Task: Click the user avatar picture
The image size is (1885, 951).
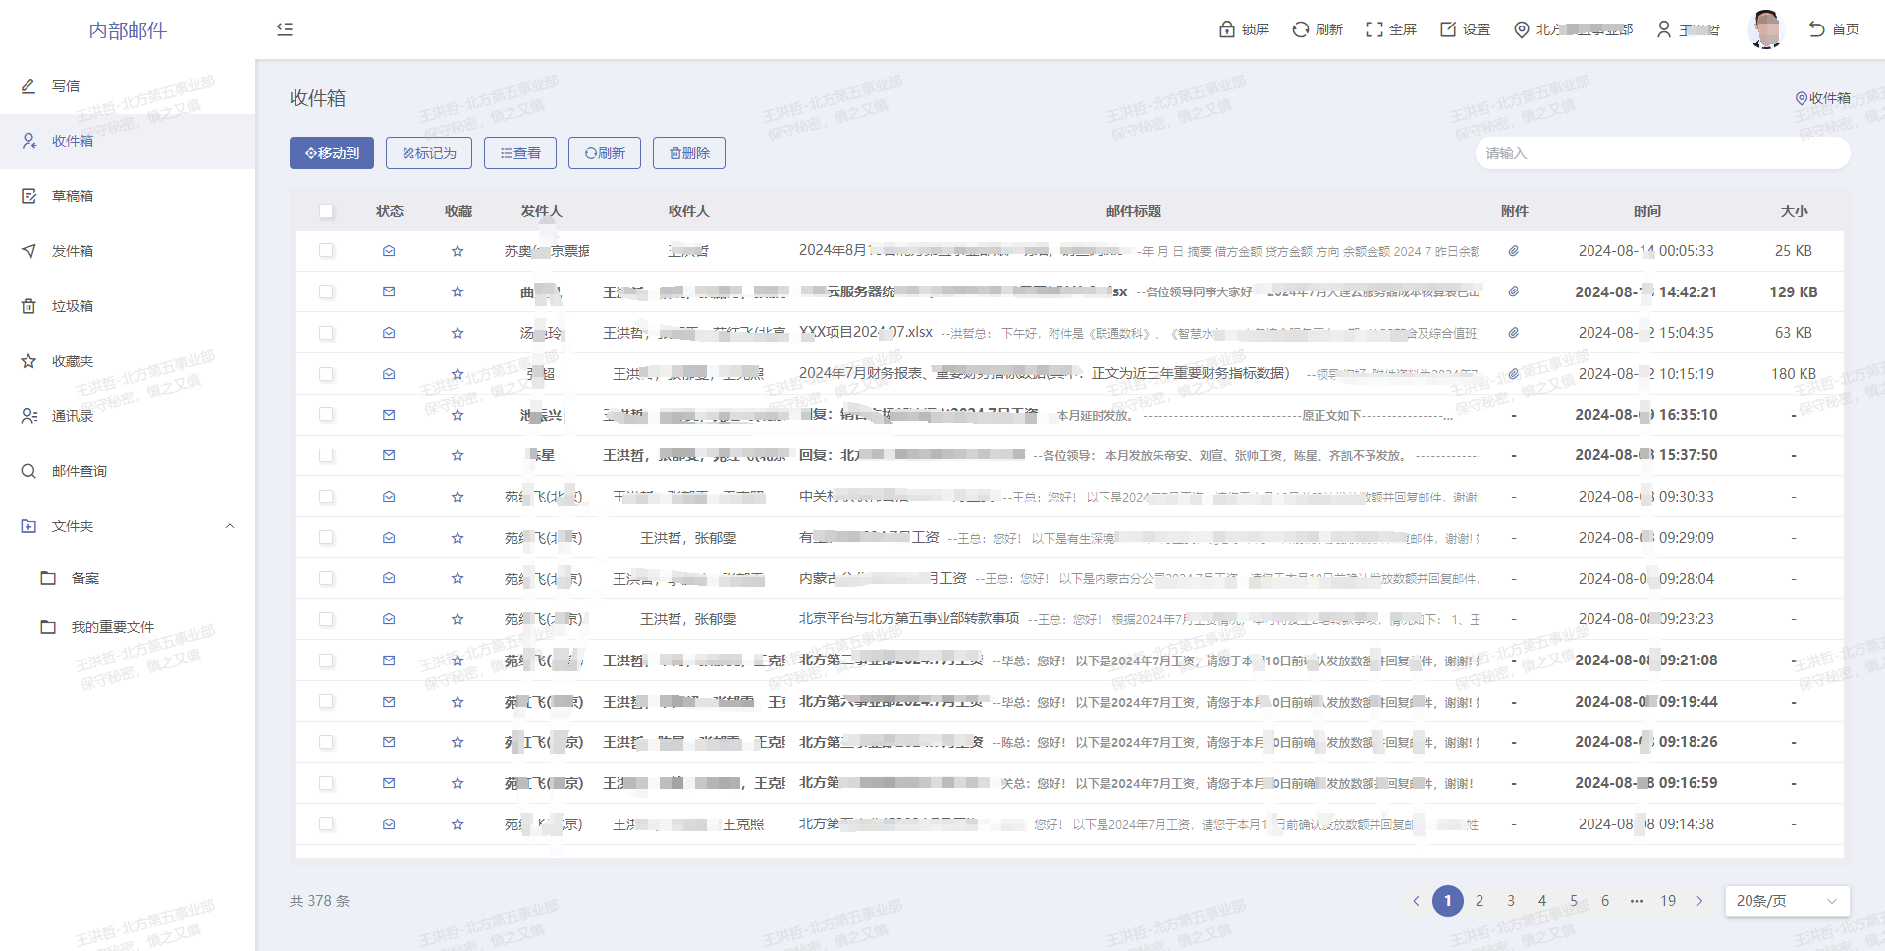Action: (x=1765, y=29)
